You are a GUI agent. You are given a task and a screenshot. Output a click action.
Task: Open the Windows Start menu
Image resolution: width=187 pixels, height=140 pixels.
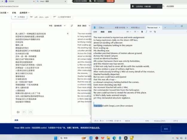coord(56,138)
